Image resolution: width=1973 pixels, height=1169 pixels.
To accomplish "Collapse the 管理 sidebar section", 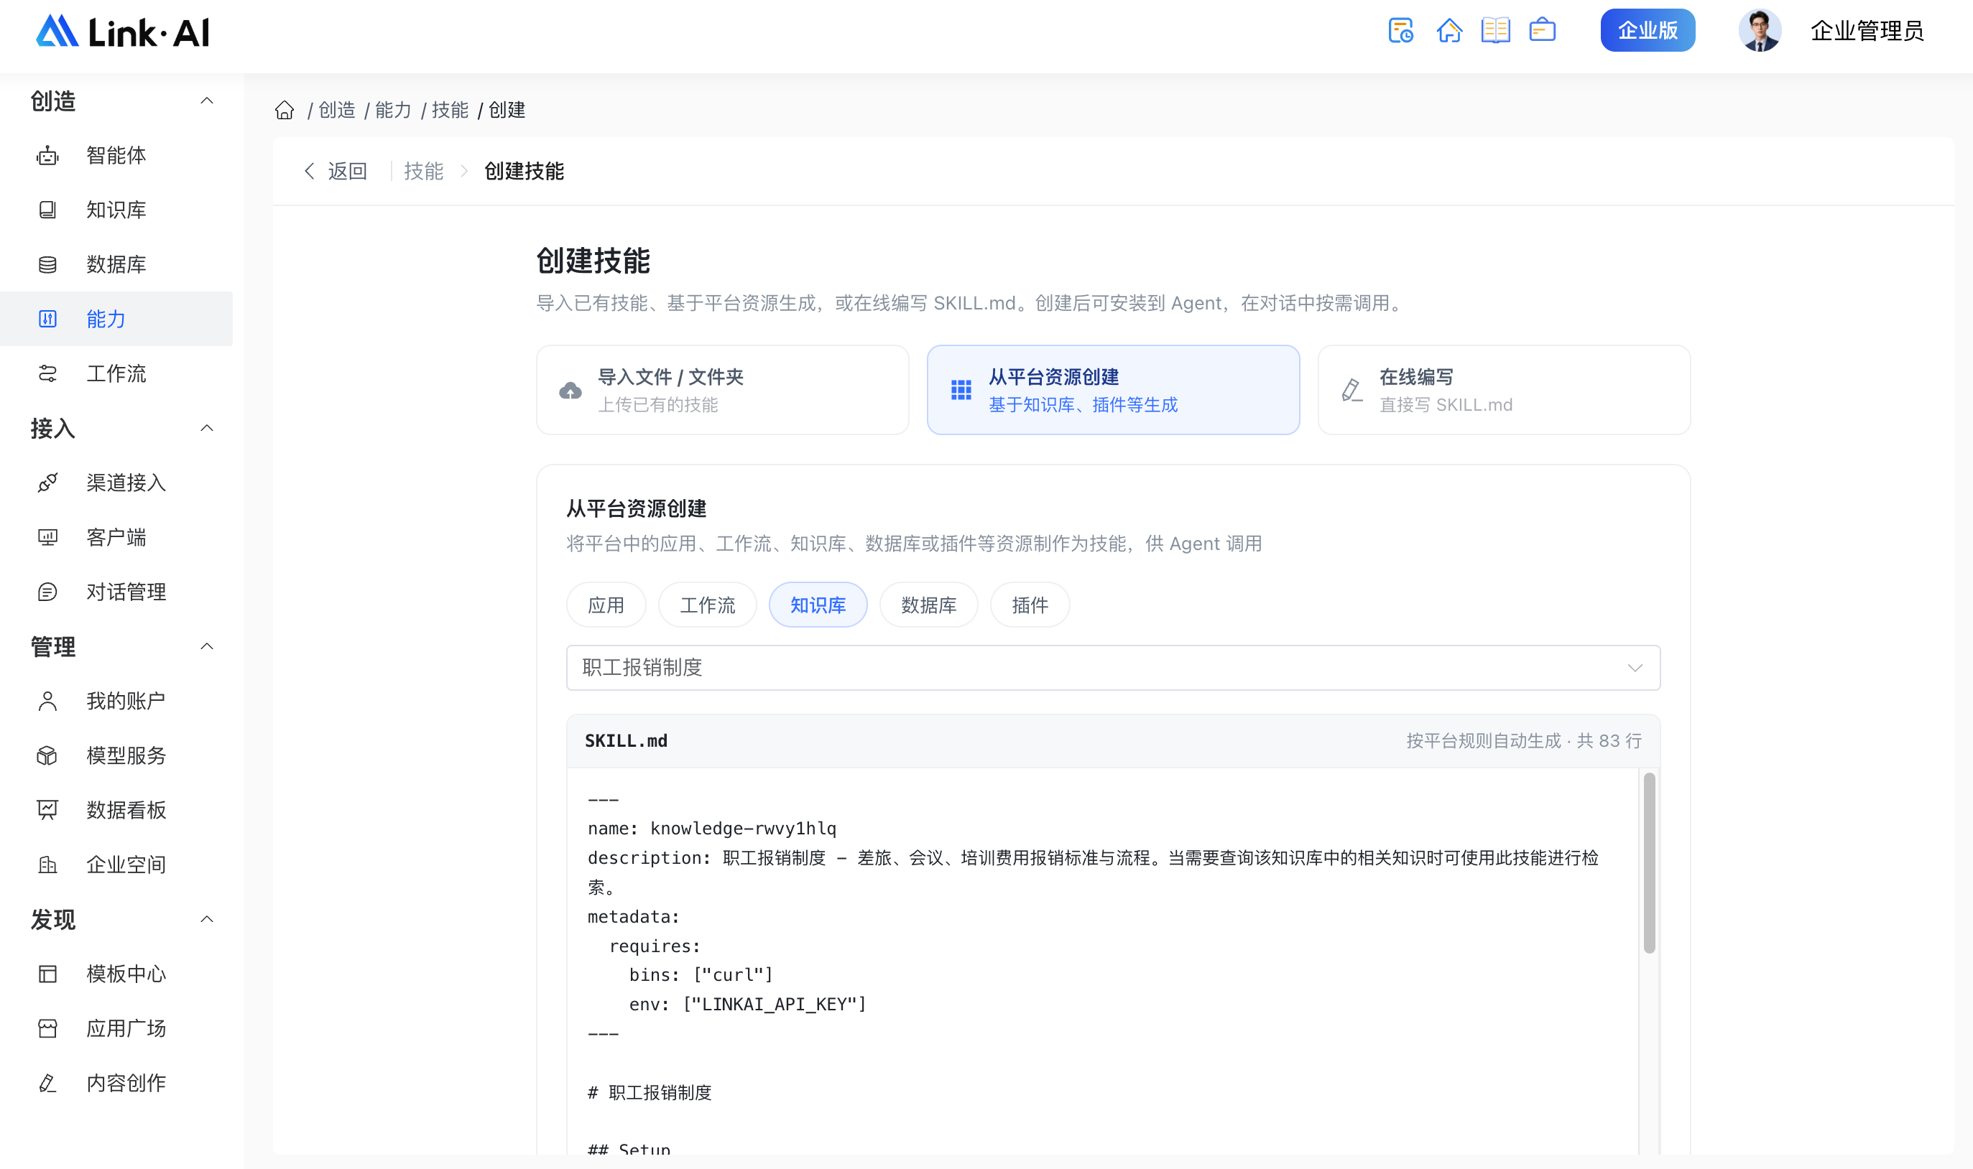I will (206, 647).
